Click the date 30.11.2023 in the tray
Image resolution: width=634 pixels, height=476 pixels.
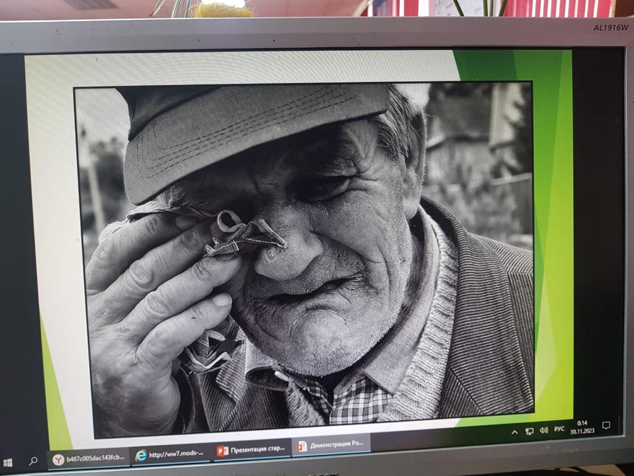pos(582,431)
